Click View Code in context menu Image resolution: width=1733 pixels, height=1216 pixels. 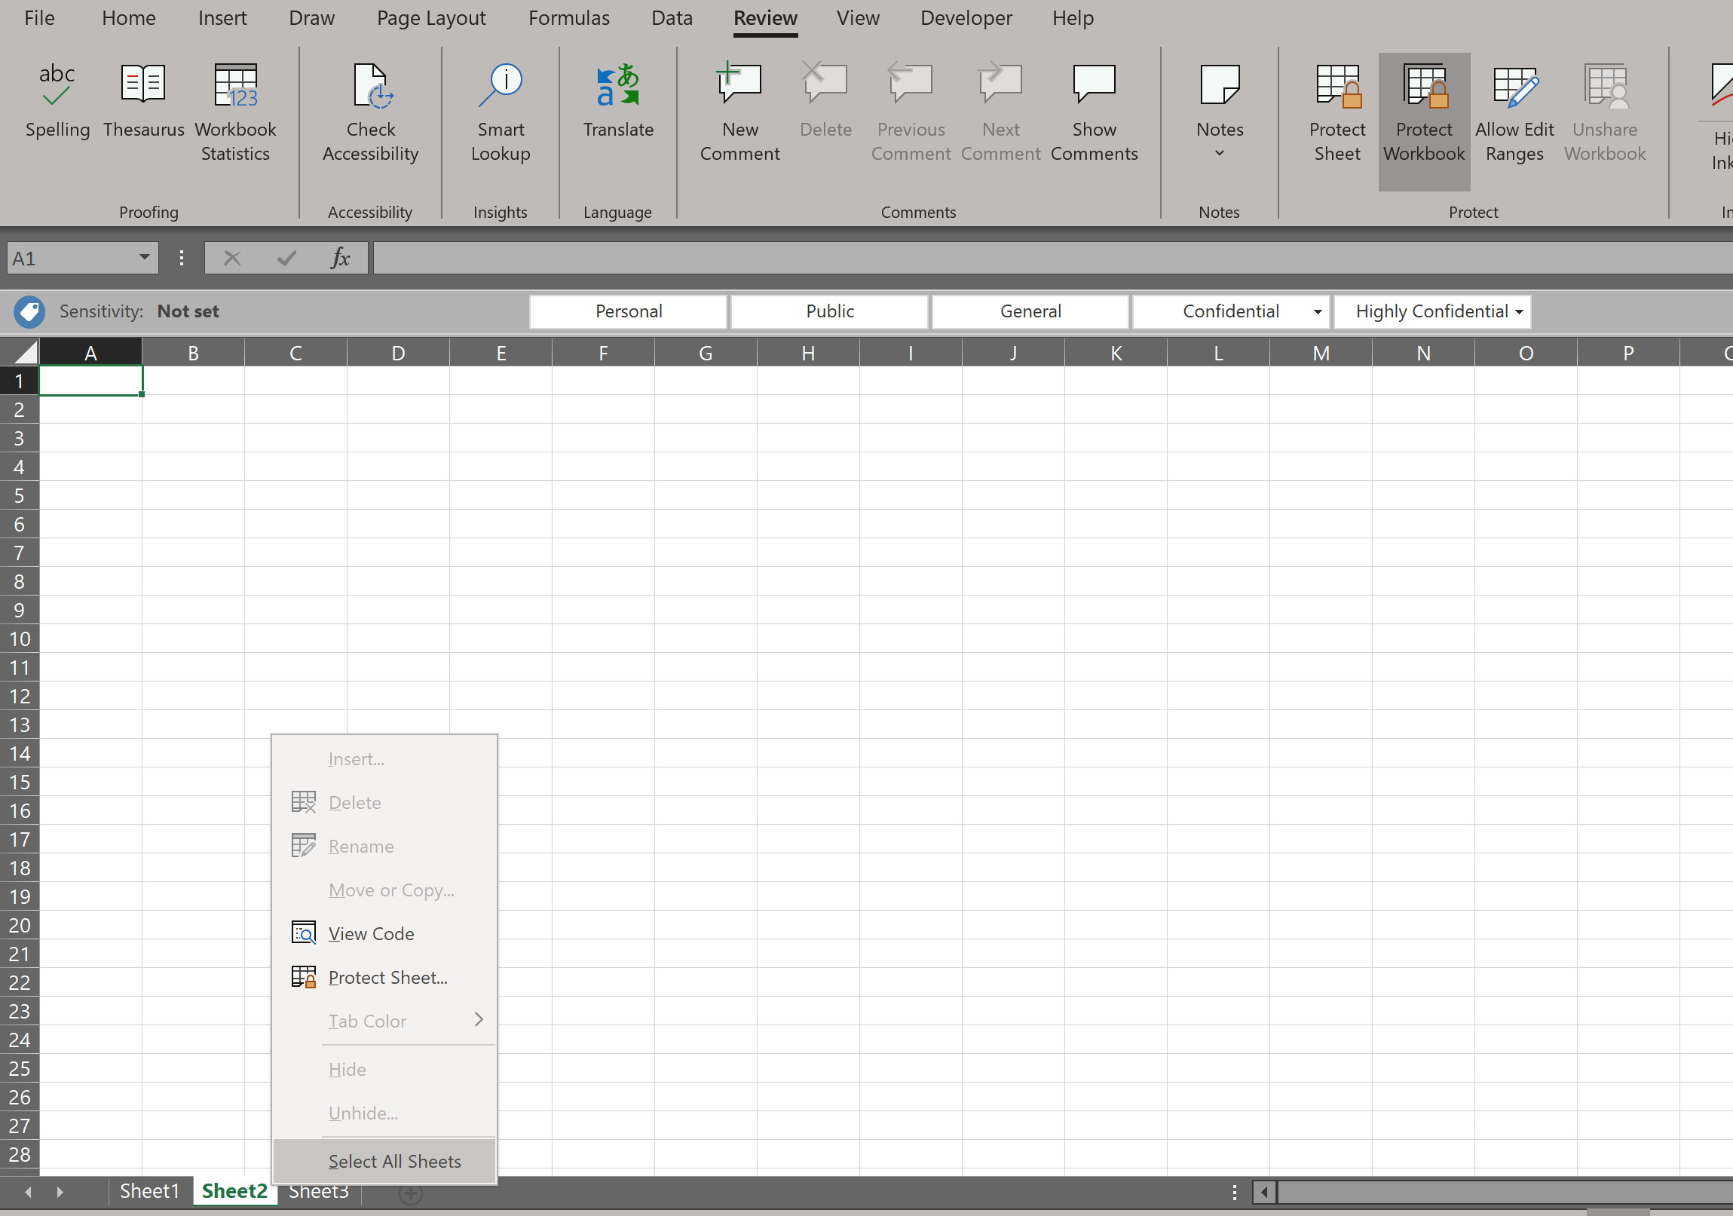(x=371, y=934)
